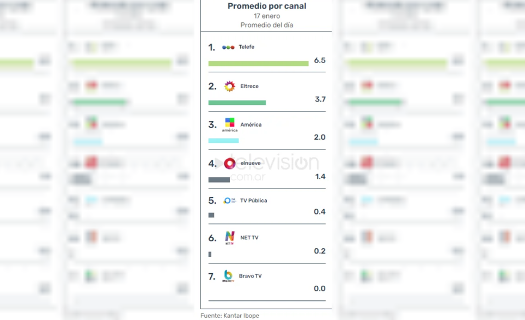Click the Promedio por canal title
525x320 pixels.
tap(267, 6)
